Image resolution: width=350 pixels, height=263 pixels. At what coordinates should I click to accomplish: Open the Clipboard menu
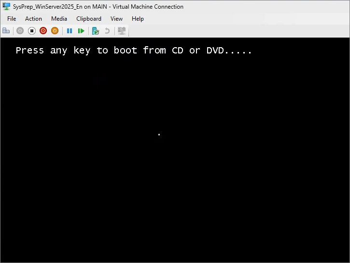(x=89, y=19)
